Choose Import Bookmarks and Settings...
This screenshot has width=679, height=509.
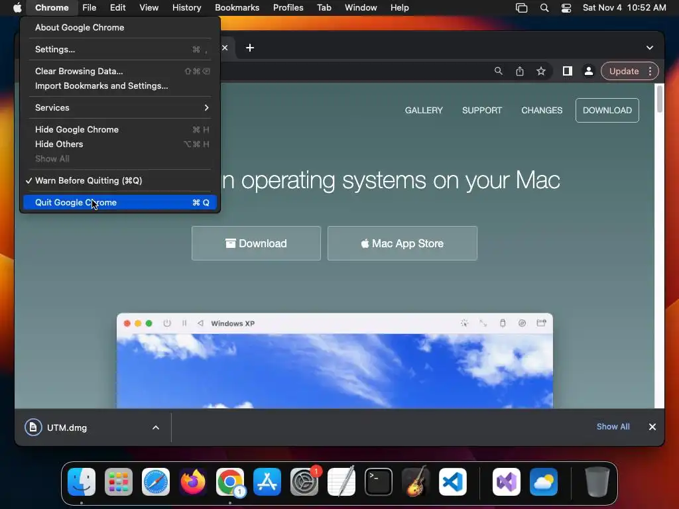tap(119, 85)
